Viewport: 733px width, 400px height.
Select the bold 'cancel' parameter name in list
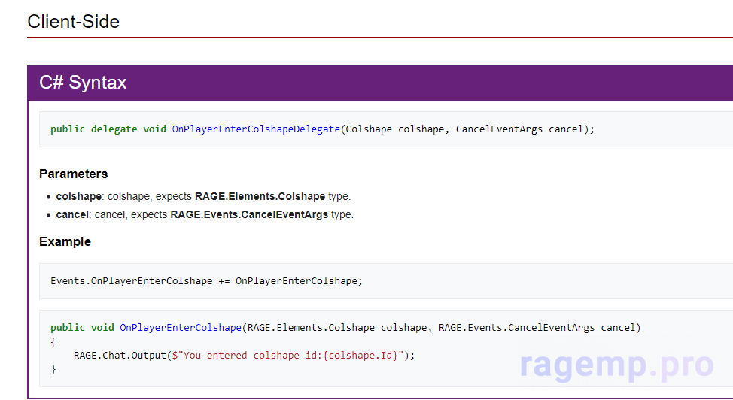click(x=72, y=214)
